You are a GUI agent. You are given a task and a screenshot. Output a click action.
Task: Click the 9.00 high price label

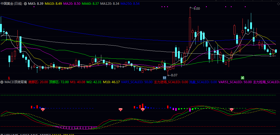pyautogui.click(x=196, y=9)
